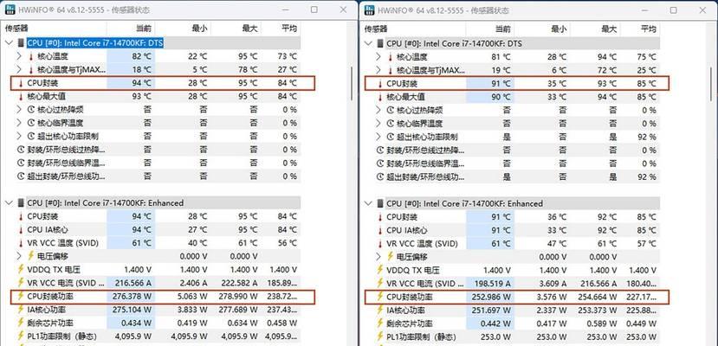Click thermometer icon of 核心温度与TjMAX, right window

391,70
